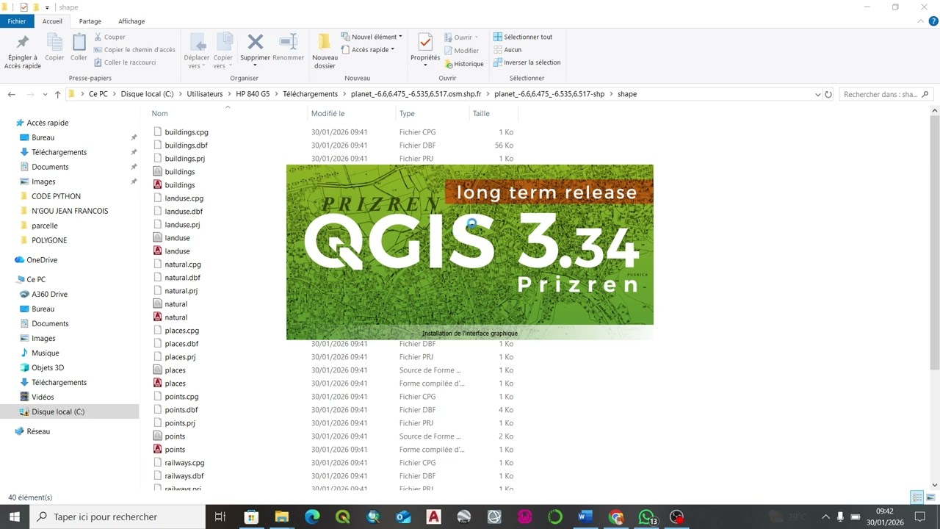Minimize the ribbon with the chevron
This screenshot has width=940, height=529.
tap(921, 21)
